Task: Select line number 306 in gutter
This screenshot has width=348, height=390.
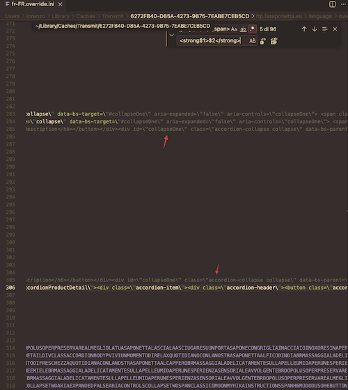Action: pos(10,288)
